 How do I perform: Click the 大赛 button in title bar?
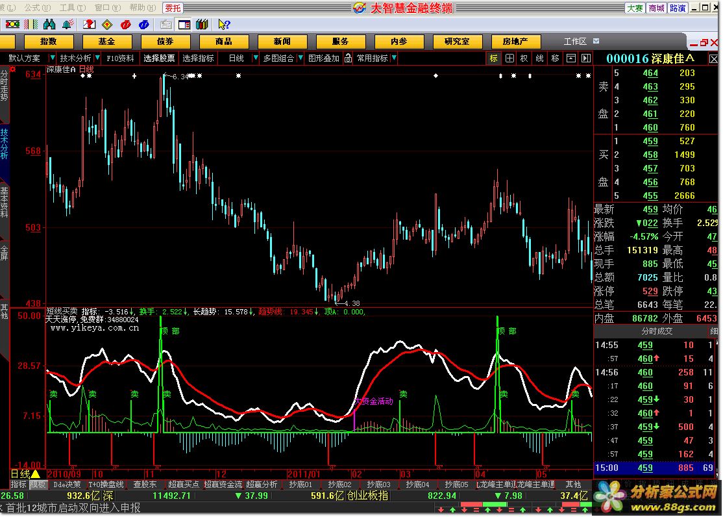(635, 8)
